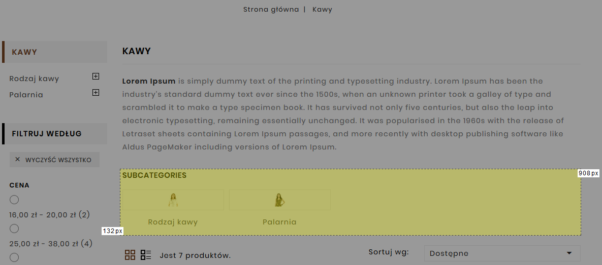Click the Filtruj według sidebar heading
602x265 pixels.
[x=47, y=134]
